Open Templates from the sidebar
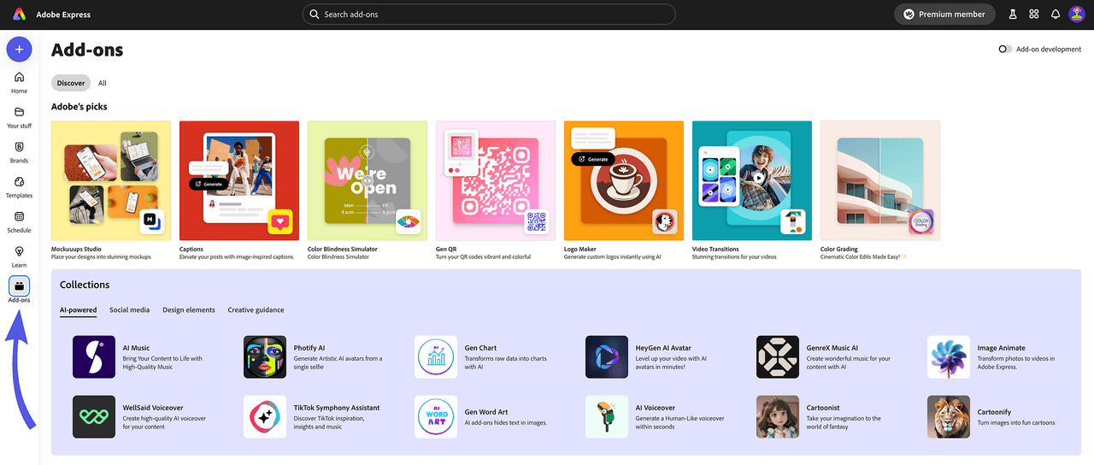The image size is (1094, 465). 19,182
